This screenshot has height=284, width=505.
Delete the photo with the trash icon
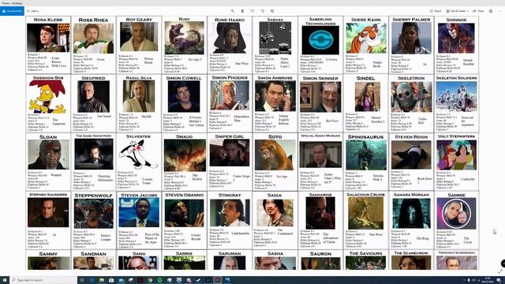click(x=242, y=11)
